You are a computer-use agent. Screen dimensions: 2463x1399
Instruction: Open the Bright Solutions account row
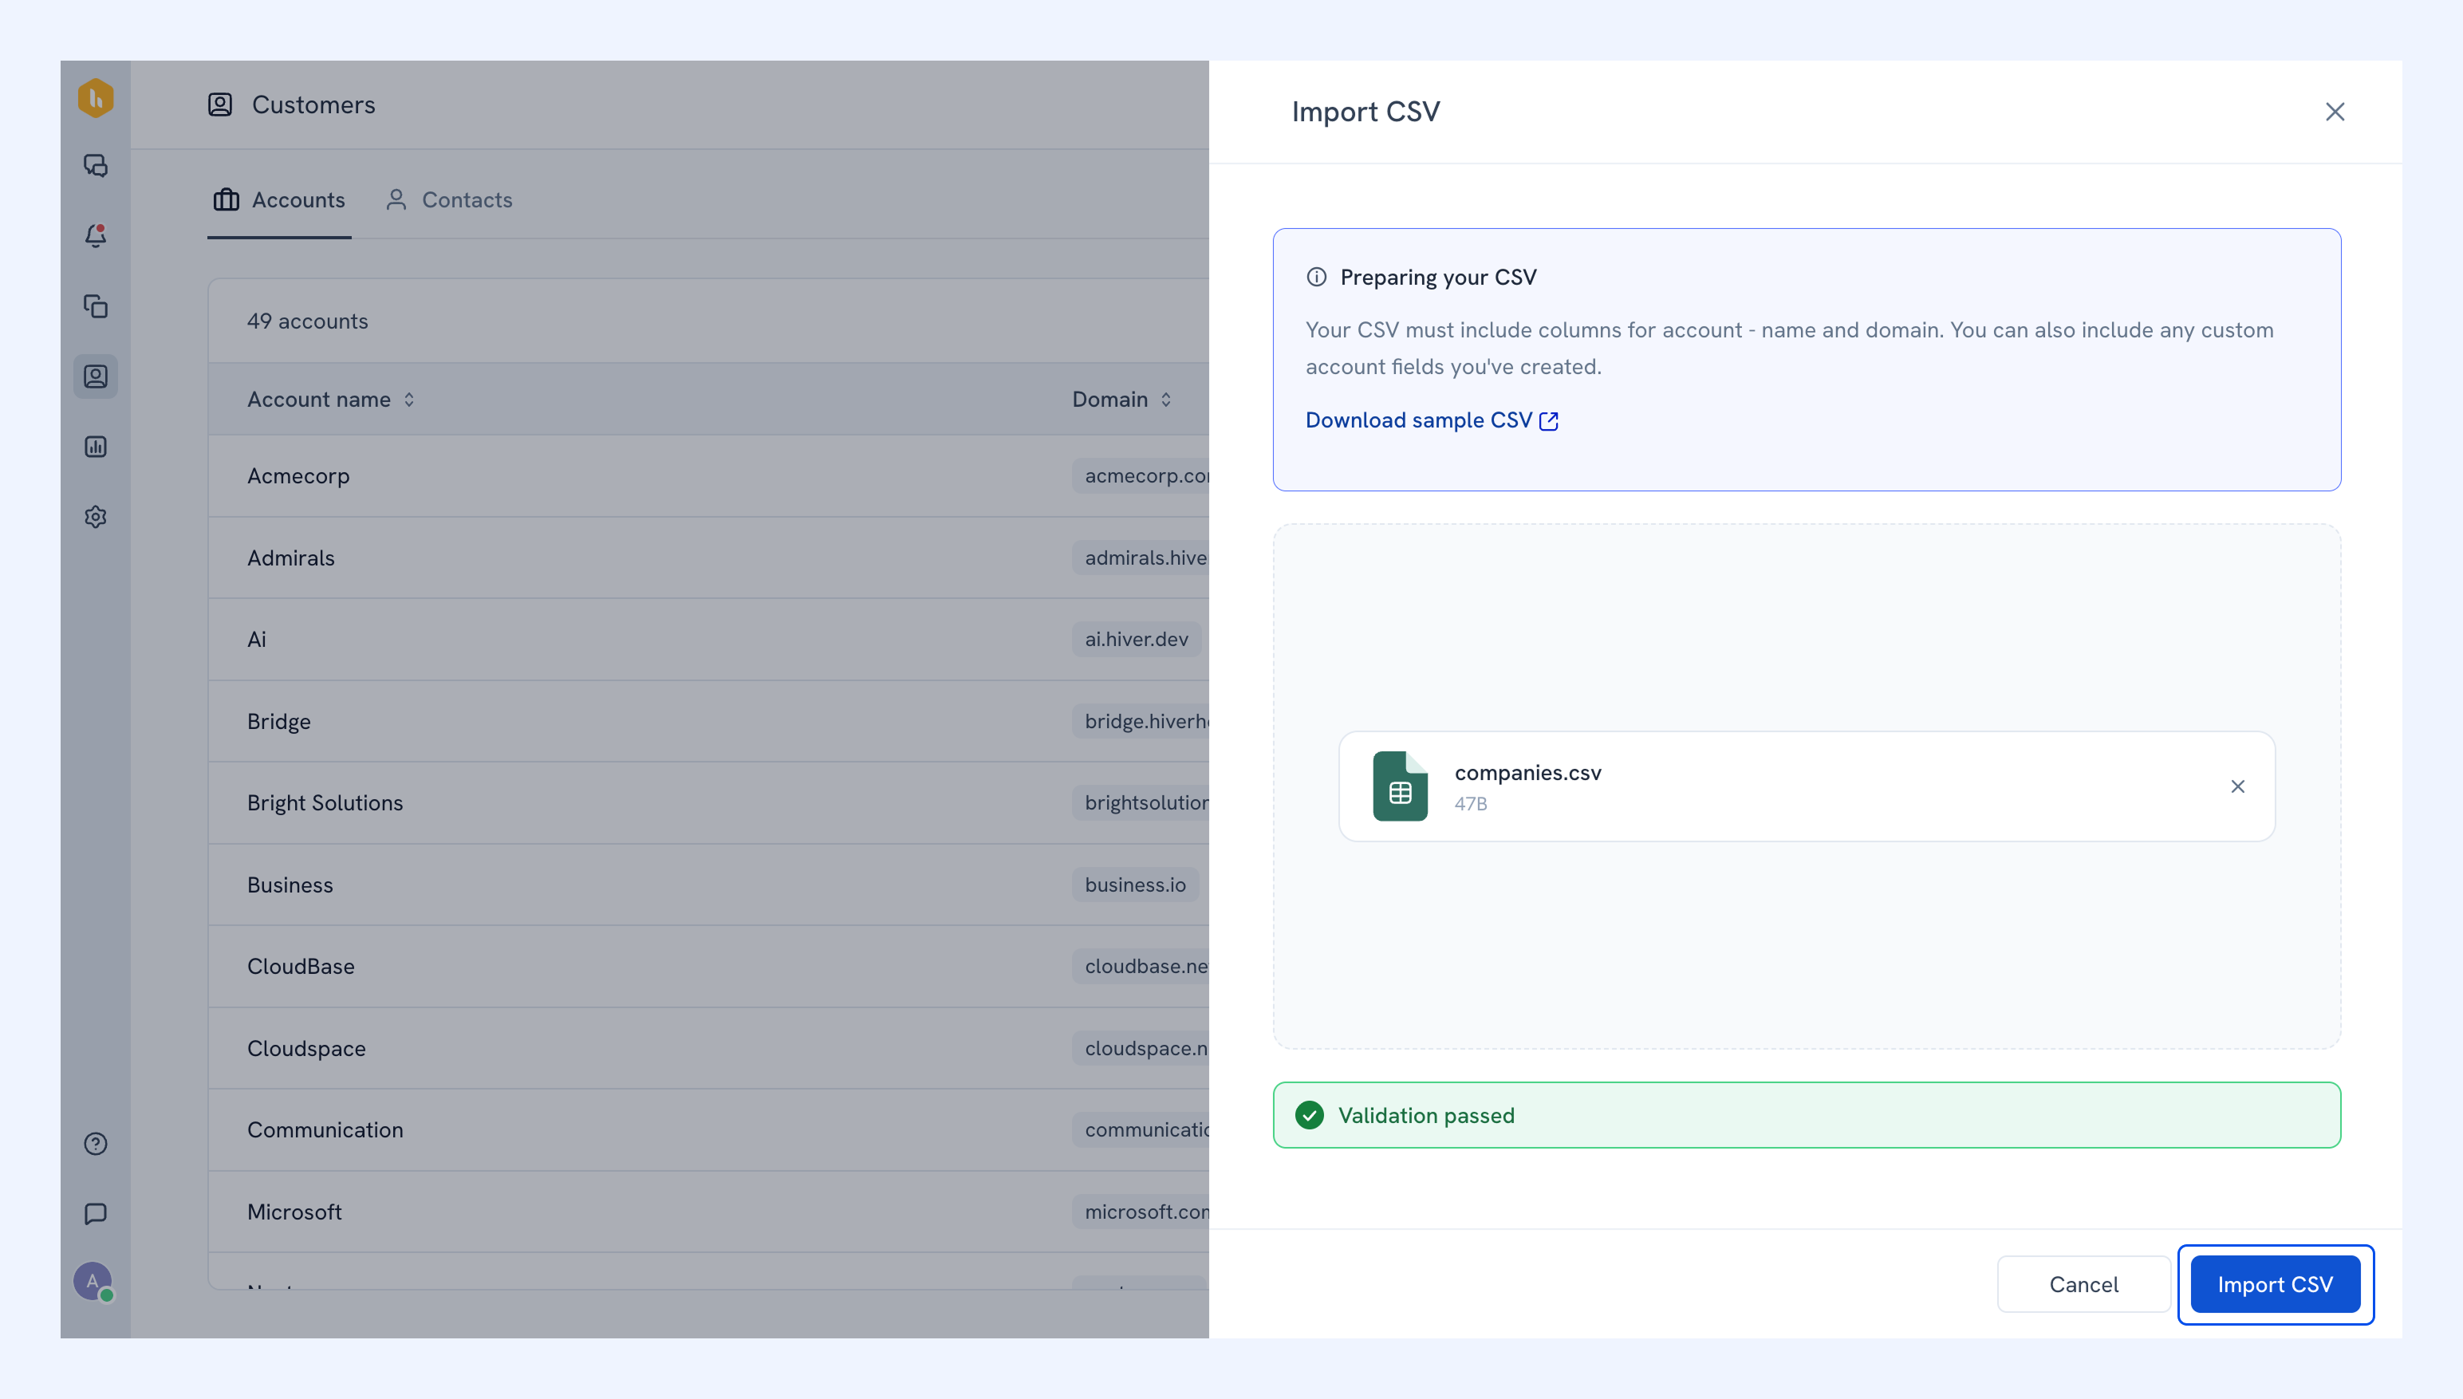pyautogui.click(x=708, y=803)
